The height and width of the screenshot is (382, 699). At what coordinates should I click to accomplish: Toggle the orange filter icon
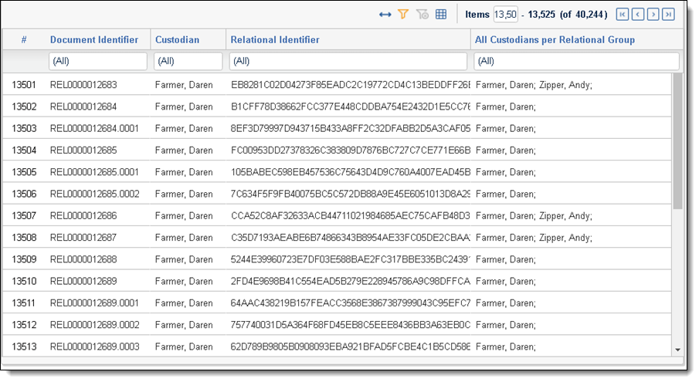402,15
